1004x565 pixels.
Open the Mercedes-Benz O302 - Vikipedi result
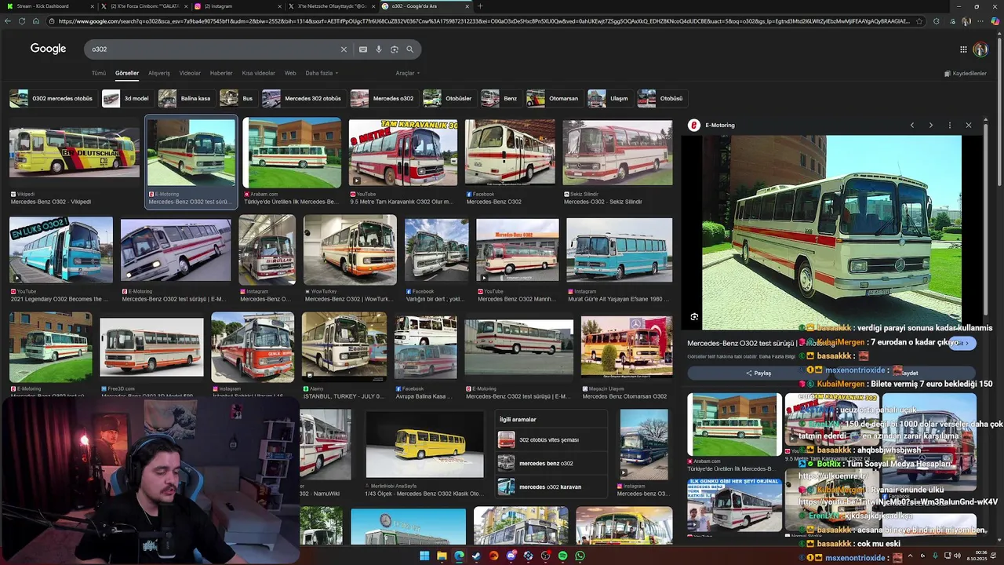click(x=50, y=202)
